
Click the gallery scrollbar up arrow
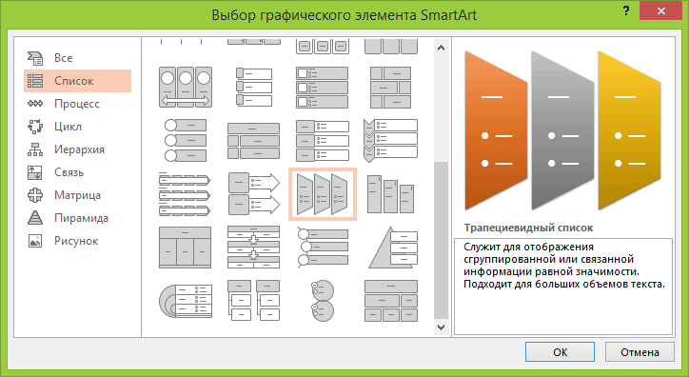tap(442, 48)
